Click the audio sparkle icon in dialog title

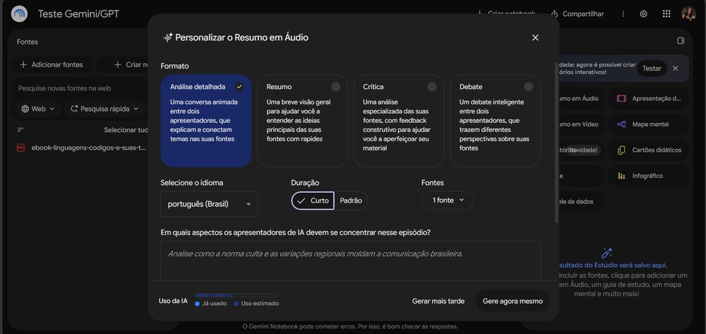pyautogui.click(x=168, y=38)
